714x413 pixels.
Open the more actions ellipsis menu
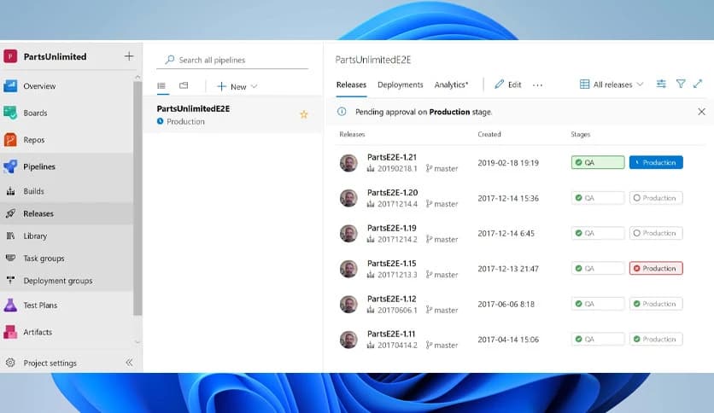coord(537,85)
